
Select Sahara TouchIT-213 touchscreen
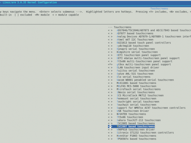(138, 120)
